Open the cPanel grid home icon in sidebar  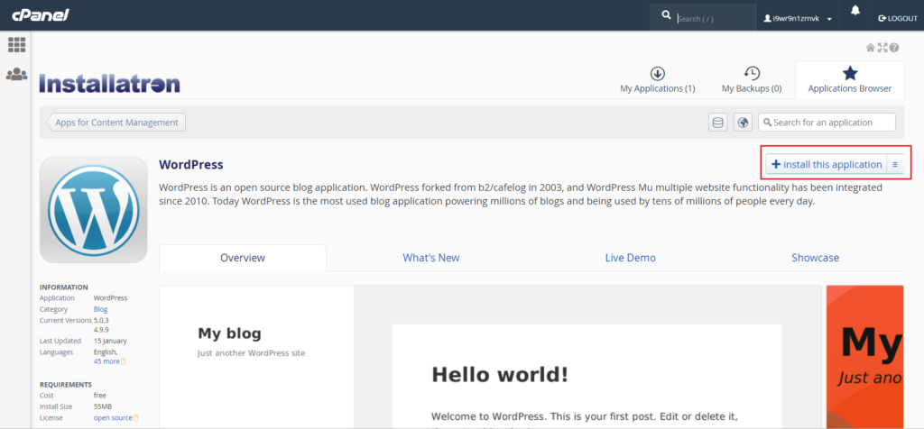coord(16,45)
